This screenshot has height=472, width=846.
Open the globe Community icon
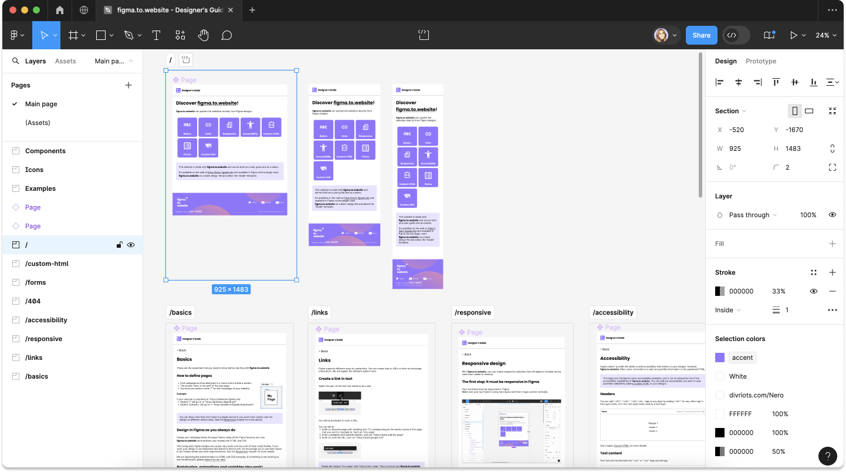coord(84,10)
